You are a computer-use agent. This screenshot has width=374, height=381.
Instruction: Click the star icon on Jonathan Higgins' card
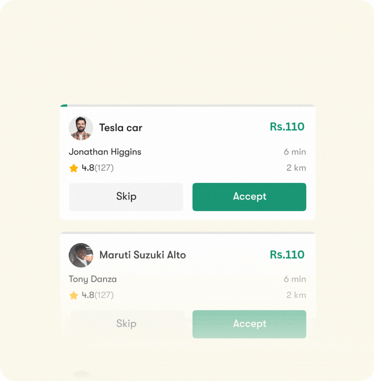[74, 168]
